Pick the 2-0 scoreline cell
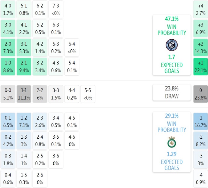 (x=8, y=48)
